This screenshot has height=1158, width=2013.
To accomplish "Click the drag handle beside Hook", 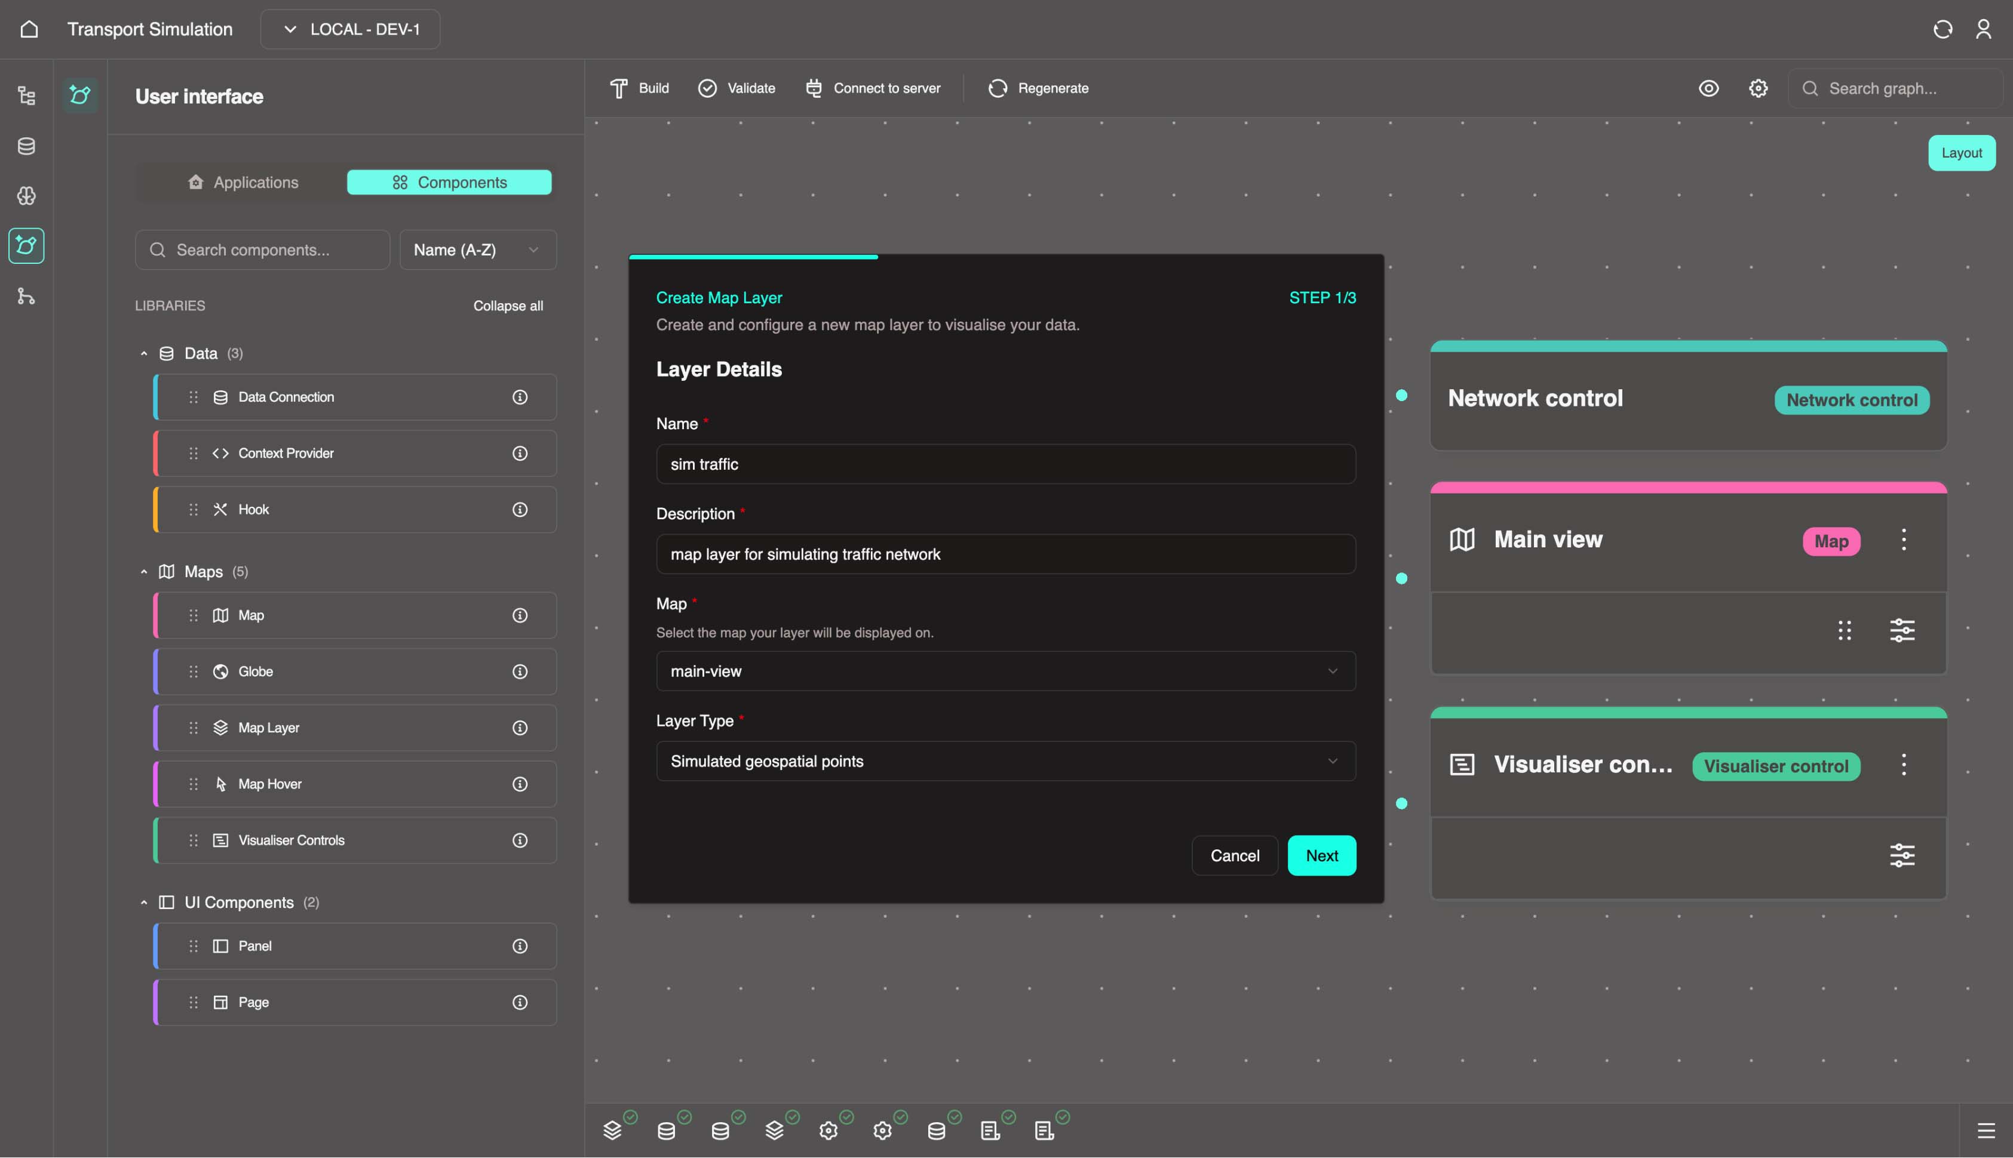I will coord(194,510).
